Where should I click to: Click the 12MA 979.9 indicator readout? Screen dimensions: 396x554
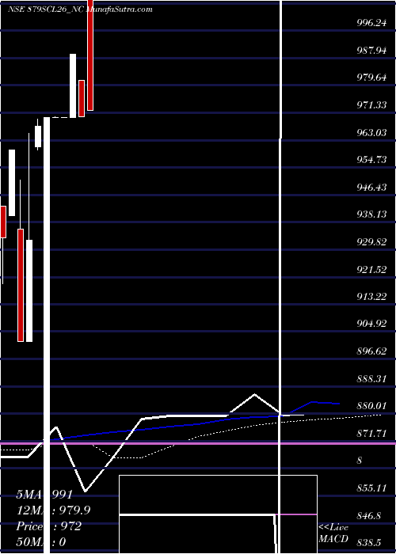pos(53,510)
